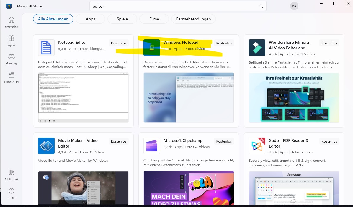Image resolution: width=353 pixels, height=207 pixels.
Task: Open the Clipchamp 'MACH DEIN VIDEO' image
Action: (x=189, y=188)
